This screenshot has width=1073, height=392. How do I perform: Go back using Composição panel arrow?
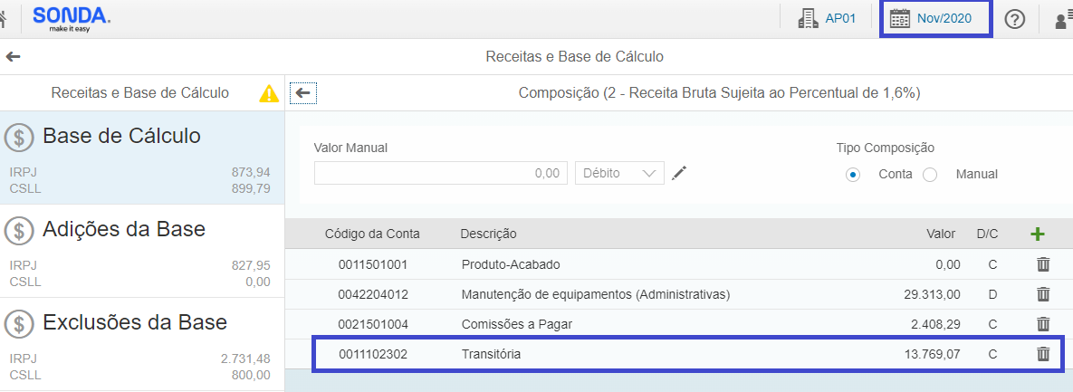tap(302, 92)
